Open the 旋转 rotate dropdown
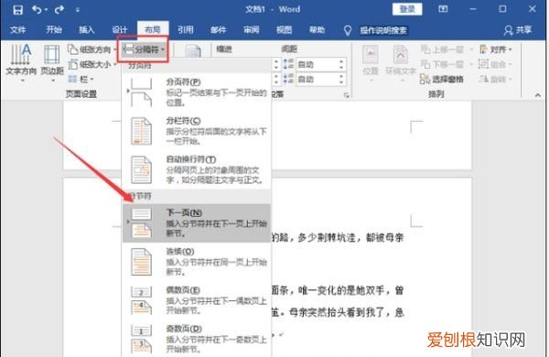Viewport: 549px width, 357px height. pyautogui.click(x=495, y=79)
